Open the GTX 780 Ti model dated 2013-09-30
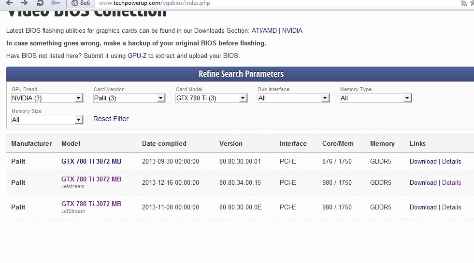The width and height of the screenshot is (474, 263). click(x=91, y=161)
